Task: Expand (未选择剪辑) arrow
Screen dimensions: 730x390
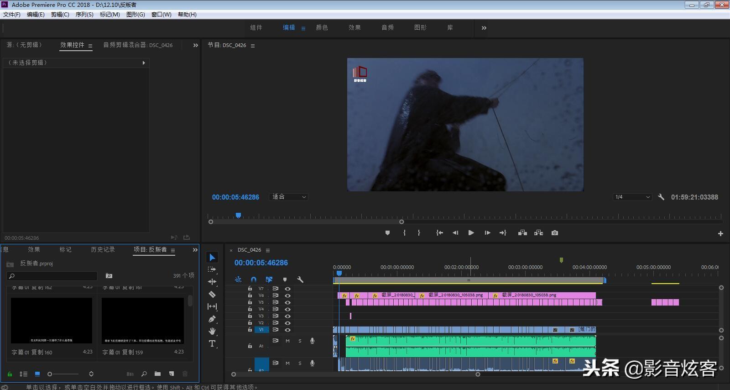Action: [144, 63]
